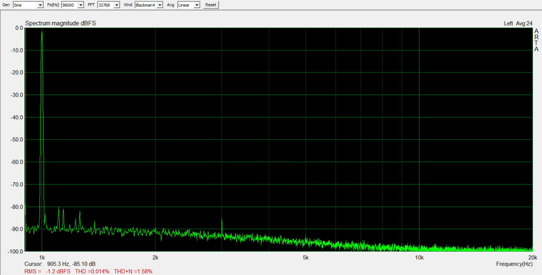Click the 10k frequency axis tick label
This screenshot has width=542, height=275.
coord(419,258)
